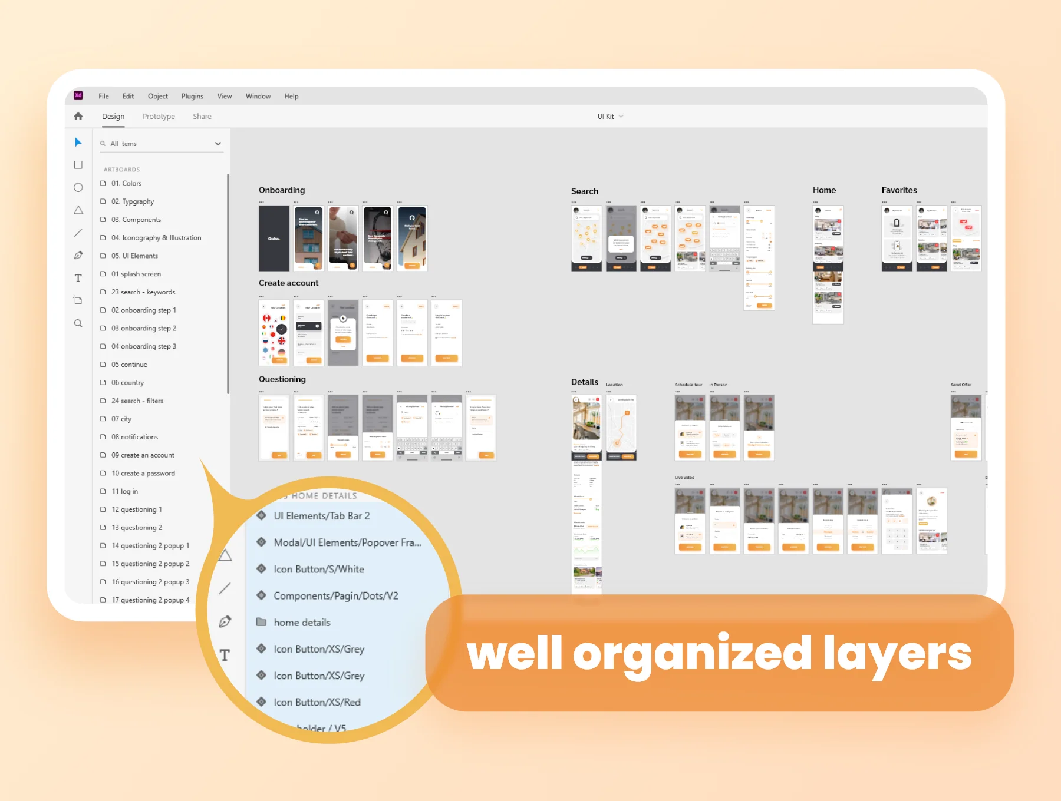Open the Help menu
Screen dimensions: 1061x801
click(x=291, y=96)
